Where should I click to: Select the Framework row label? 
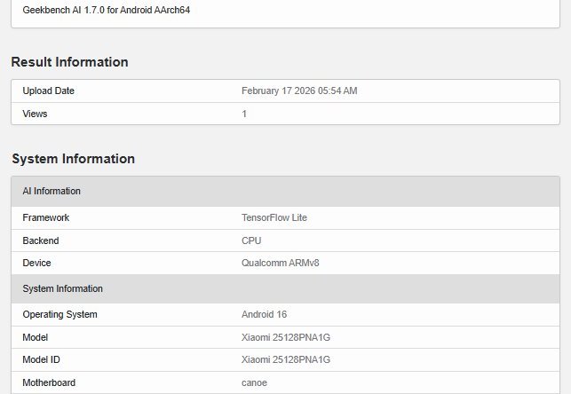45,217
